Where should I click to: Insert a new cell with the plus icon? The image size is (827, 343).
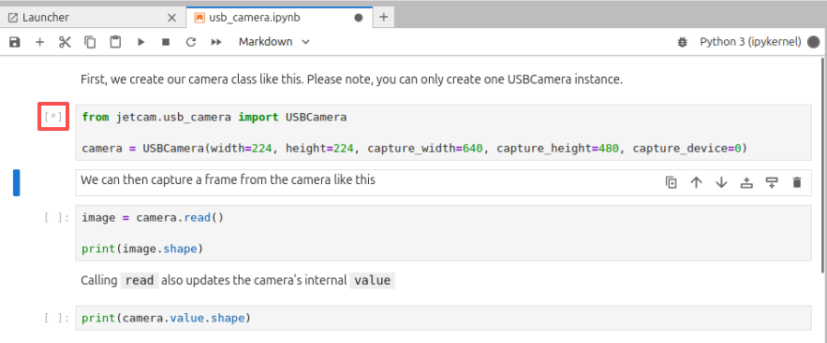tap(39, 42)
